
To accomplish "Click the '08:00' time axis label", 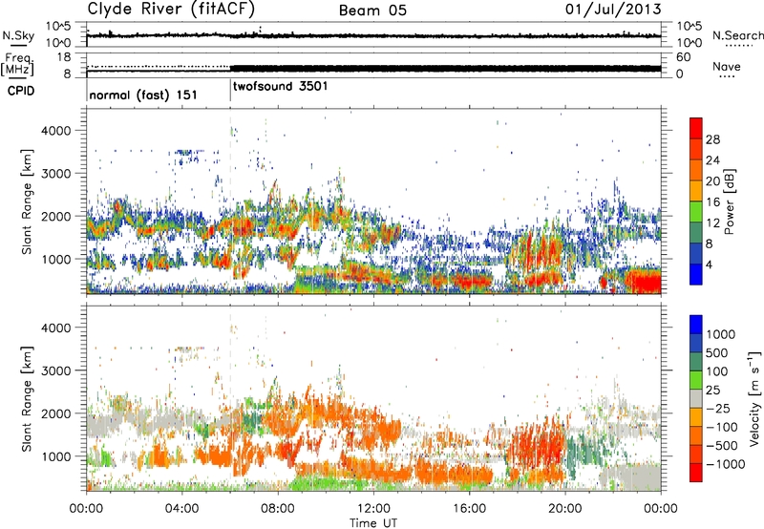I will pyautogui.click(x=278, y=509).
